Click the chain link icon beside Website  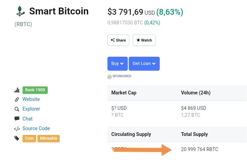(17, 100)
